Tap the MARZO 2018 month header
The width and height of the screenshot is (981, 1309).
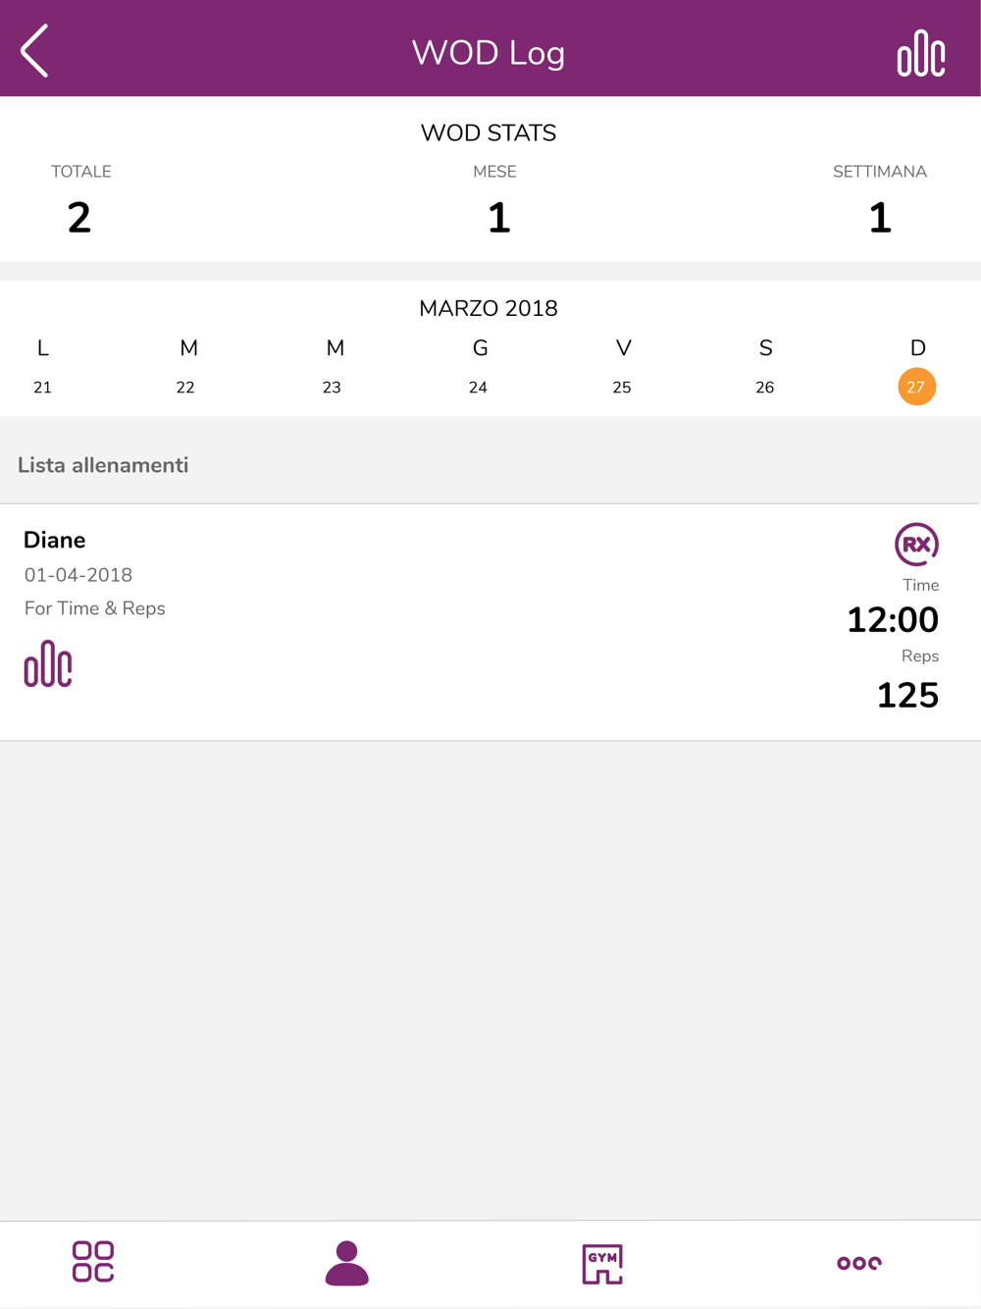489,308
